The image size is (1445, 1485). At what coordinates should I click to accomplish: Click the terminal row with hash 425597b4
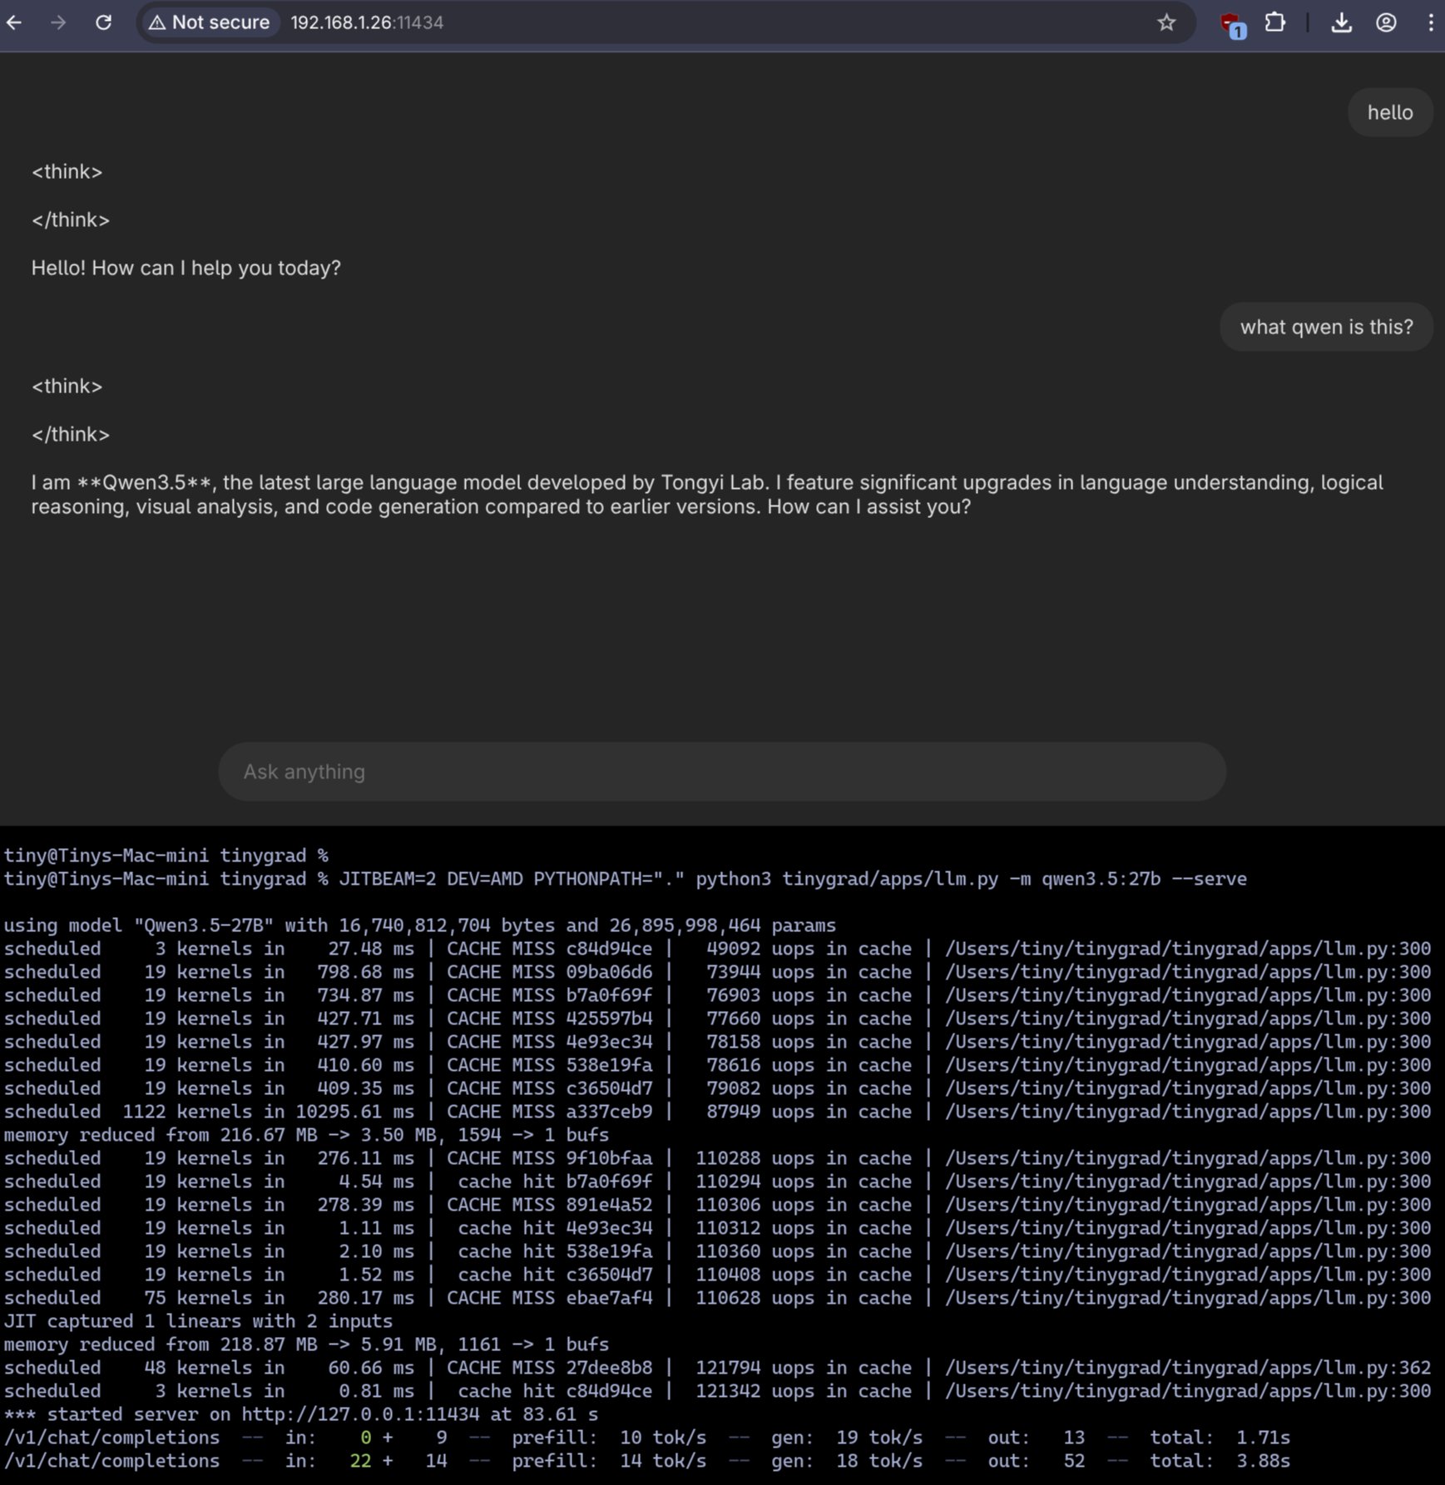(x=717, y=1019)
